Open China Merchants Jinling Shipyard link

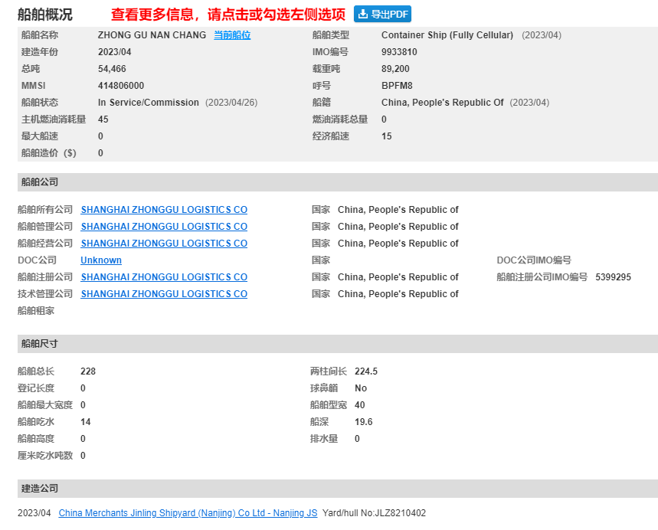click(188, 513)
